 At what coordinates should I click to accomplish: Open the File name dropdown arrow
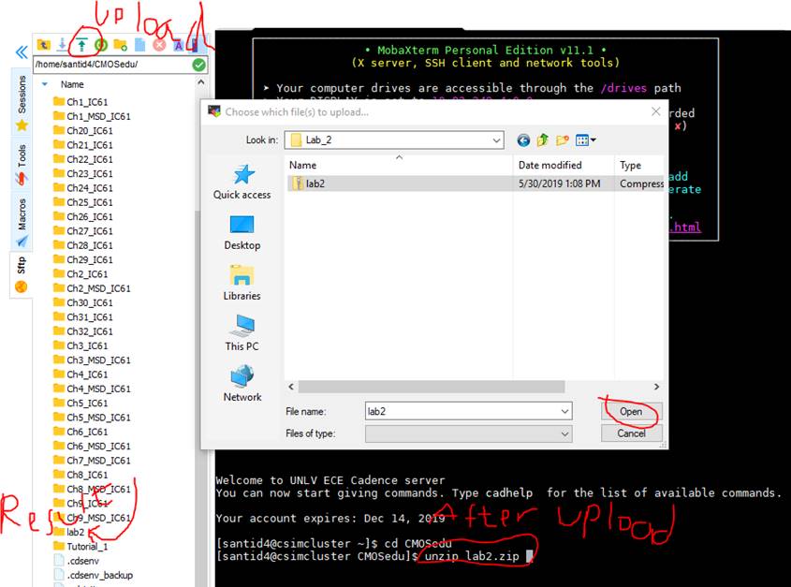click(x=564, y=411)
